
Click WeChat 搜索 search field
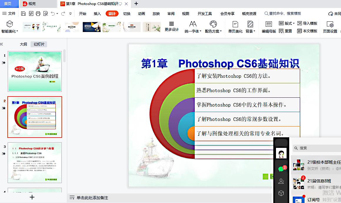317,148
